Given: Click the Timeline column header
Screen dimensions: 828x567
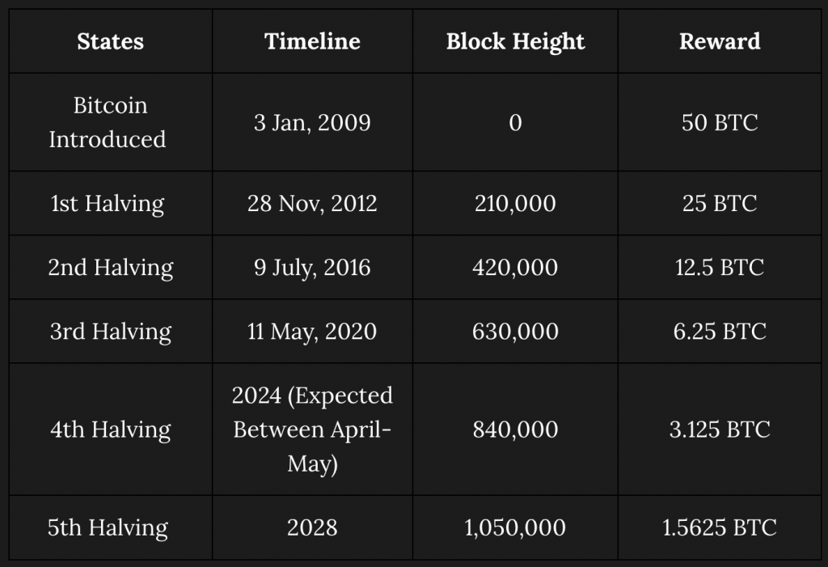Looking at the screenshot, I should pyautogui.click(x=312, y=41).
